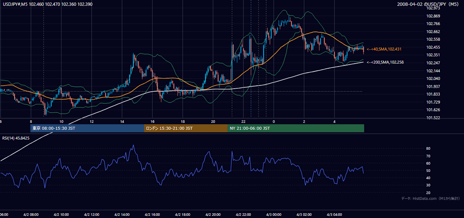Image resolution: width=464 pixels, height=218 pixels.
Task: Click the 4/3 00:00 bottom time label
Action: [x=274, y=214]
